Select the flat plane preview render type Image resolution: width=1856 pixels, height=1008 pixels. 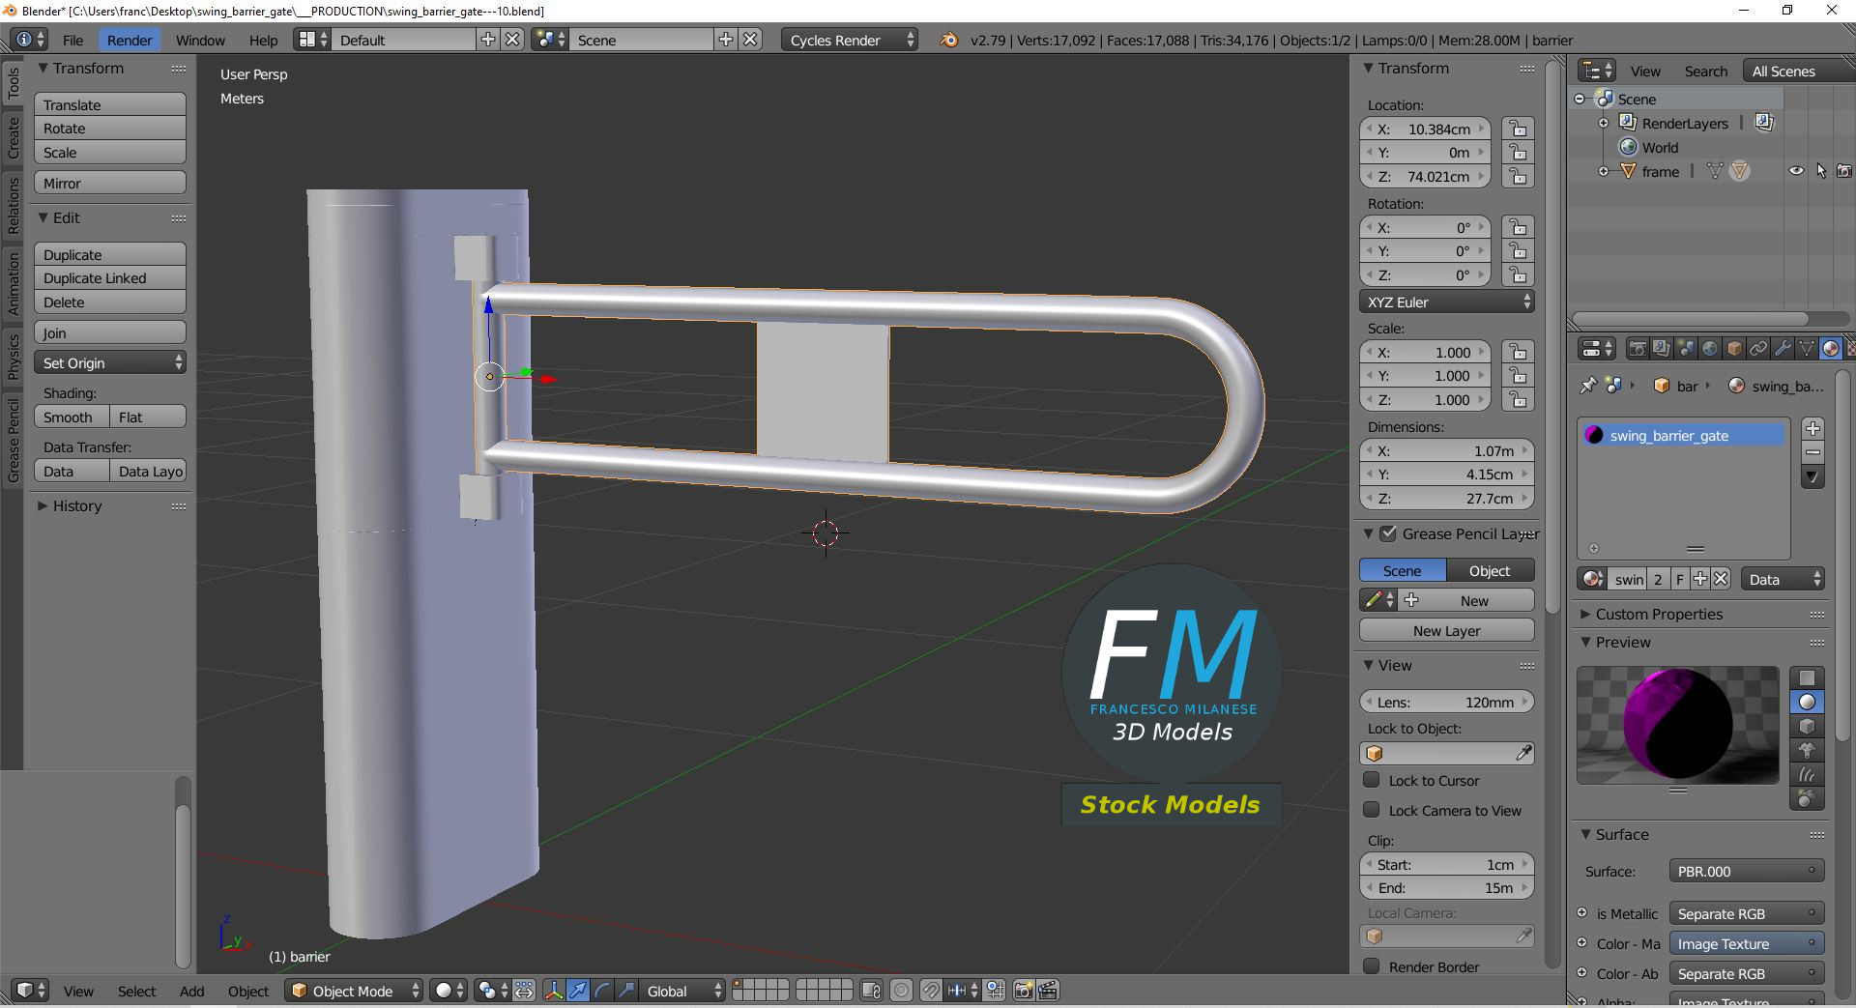(x=1807, y=677)
